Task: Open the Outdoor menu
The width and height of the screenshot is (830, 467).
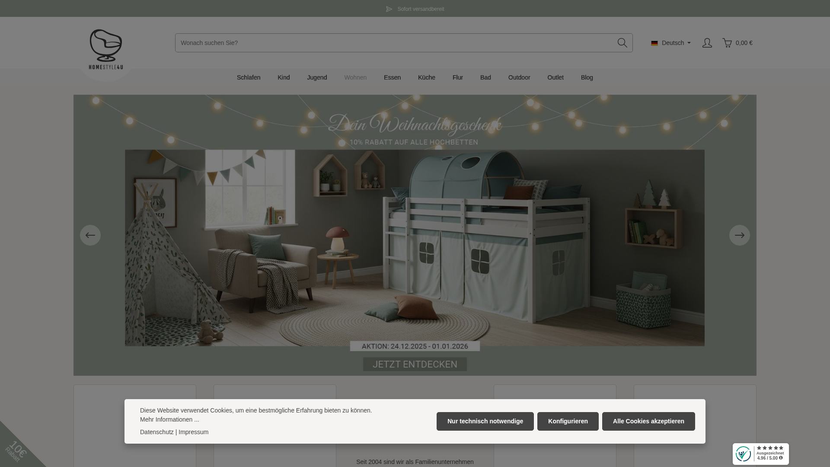Action: pos(519,77)
